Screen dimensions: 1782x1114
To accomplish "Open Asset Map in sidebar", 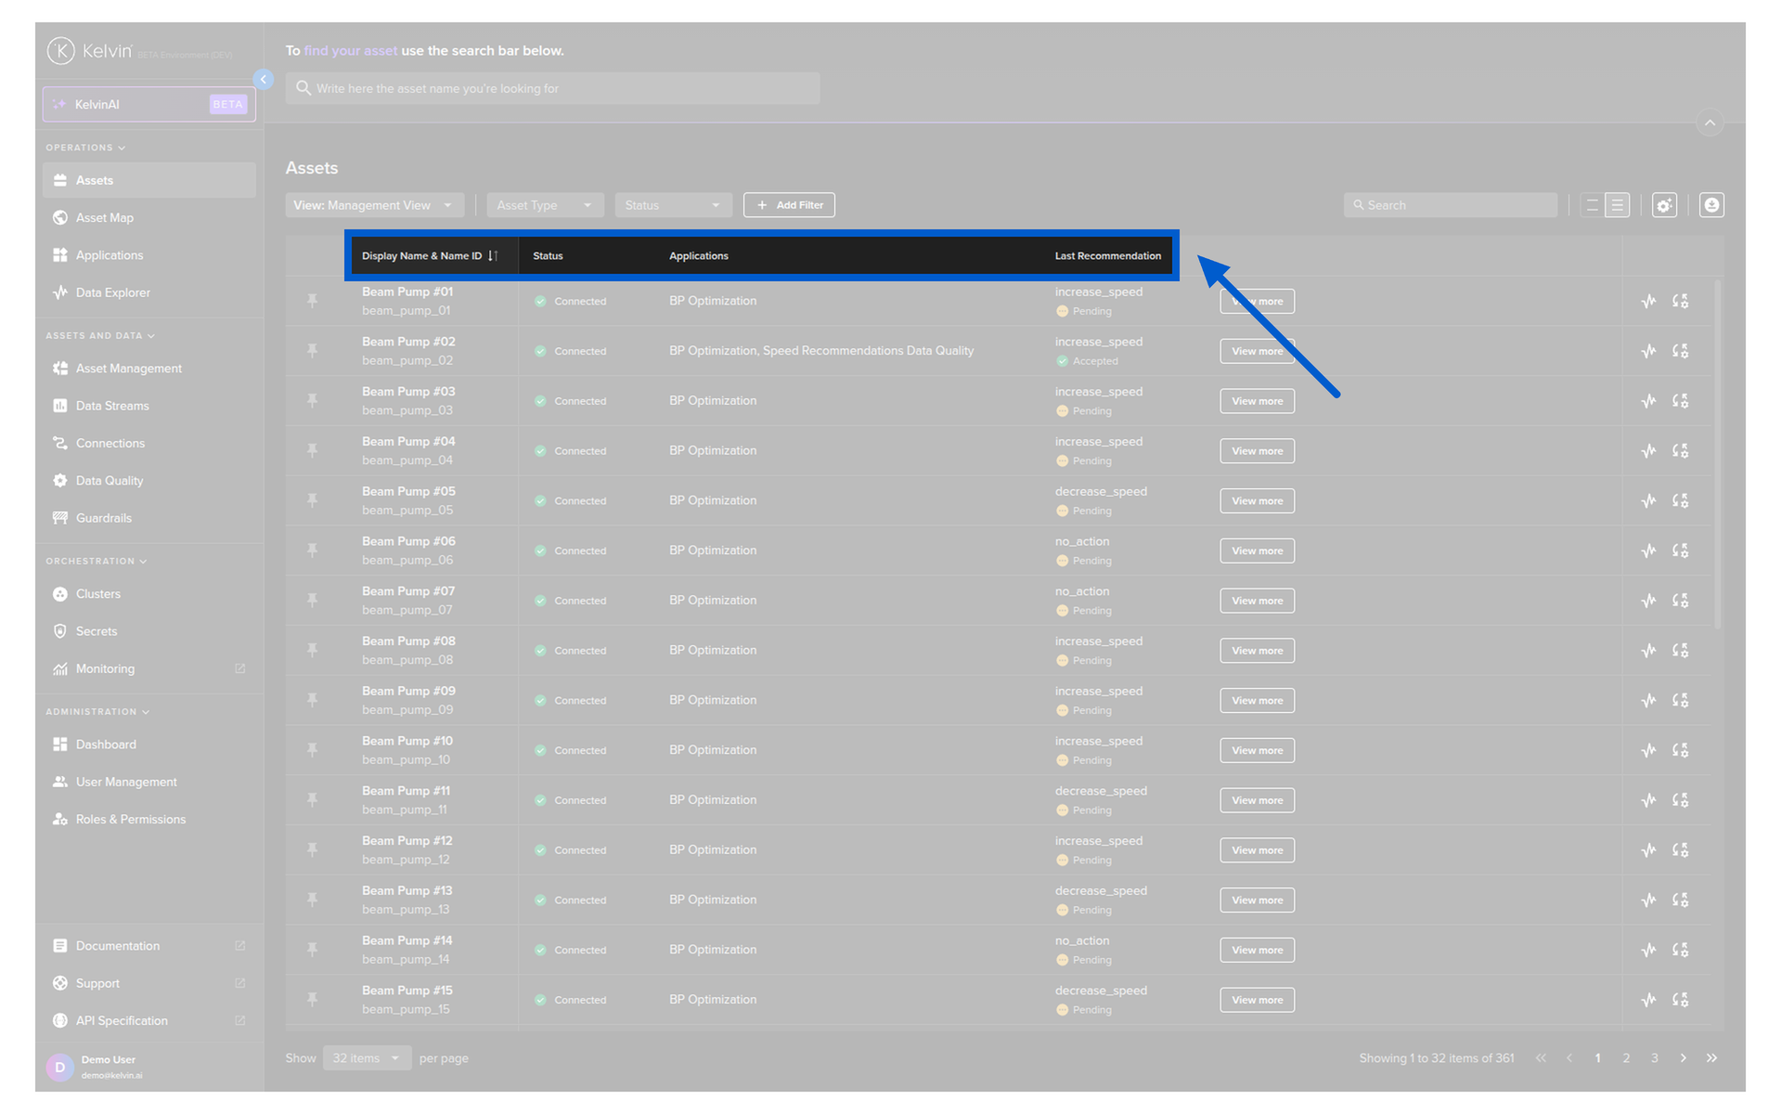I will 105,218.
